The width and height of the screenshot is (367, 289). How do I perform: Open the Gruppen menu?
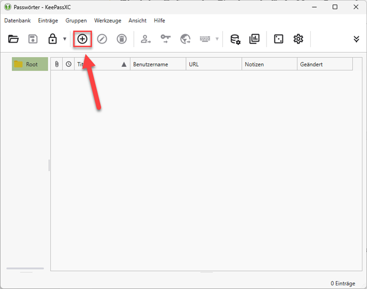pos(76,21)
